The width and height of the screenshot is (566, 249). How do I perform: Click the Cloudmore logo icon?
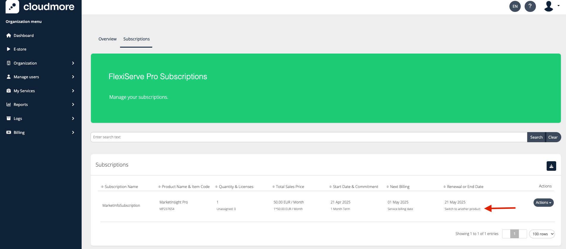(x=12, y=7)
